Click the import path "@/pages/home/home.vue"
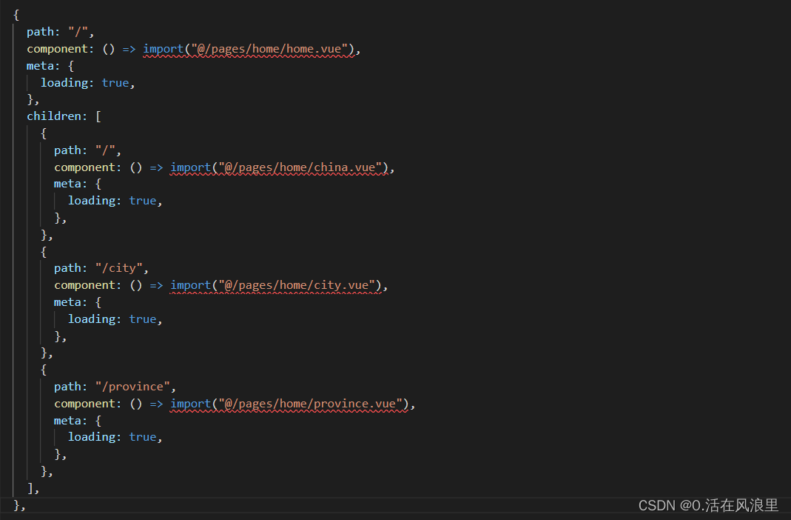Image resolution: width=791 pixels, height=520 pixels. 270,49
